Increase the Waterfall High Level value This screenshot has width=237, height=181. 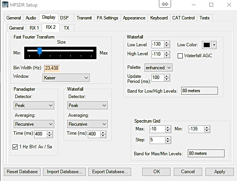click(167, 53)
